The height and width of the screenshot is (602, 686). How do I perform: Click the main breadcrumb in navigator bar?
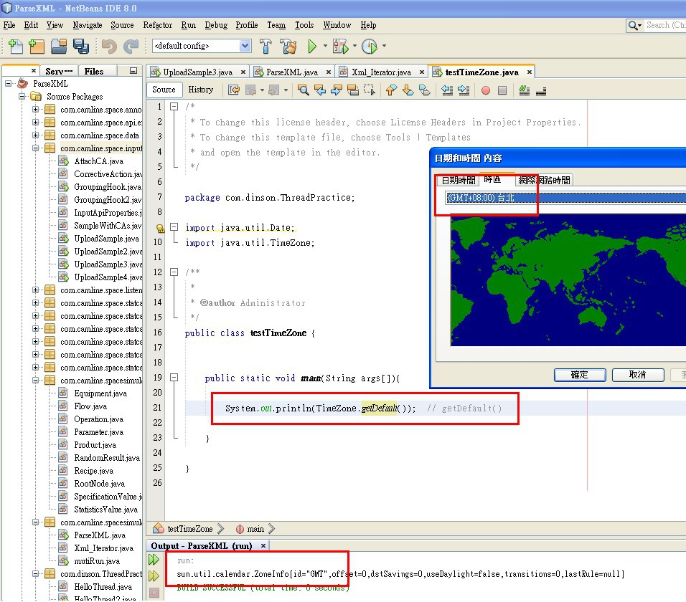tap(255, 529)
